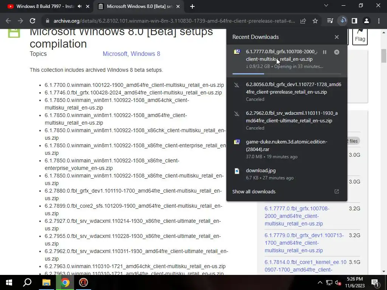This screenshot has height=290, width=387.
Task: Pause the 6.1.7777.0 zip download
Action: 325,52
